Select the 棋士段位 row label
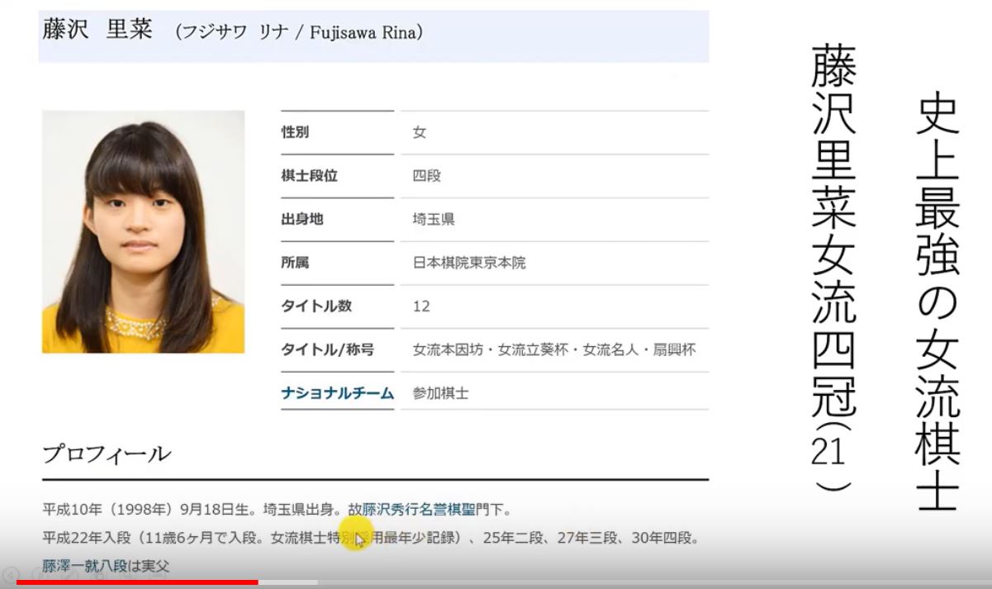992x589 pixels. tap(309, 176)
